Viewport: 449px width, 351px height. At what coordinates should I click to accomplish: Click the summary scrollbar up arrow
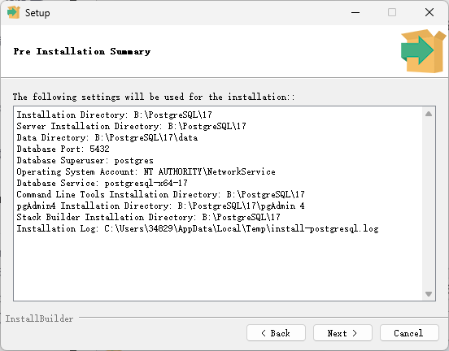point(429,114)
